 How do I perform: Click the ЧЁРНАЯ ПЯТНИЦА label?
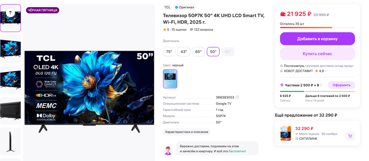tap(43, 10)
